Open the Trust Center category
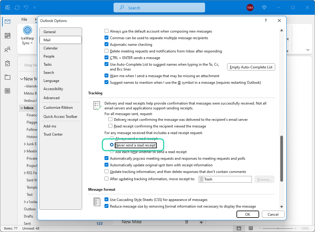Image resolution: width=315 pixels, height=232 pixels. pyautogui.click(x=53, y=134)
